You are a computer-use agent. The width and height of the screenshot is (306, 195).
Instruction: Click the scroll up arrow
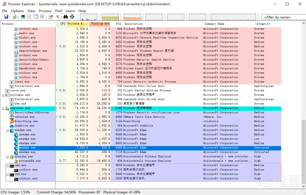304,23
